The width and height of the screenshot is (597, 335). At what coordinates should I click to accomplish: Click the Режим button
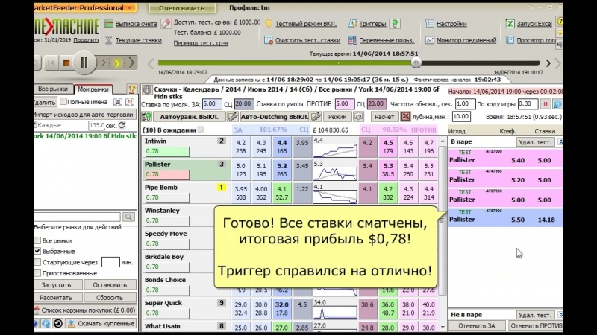pos(337,117)
